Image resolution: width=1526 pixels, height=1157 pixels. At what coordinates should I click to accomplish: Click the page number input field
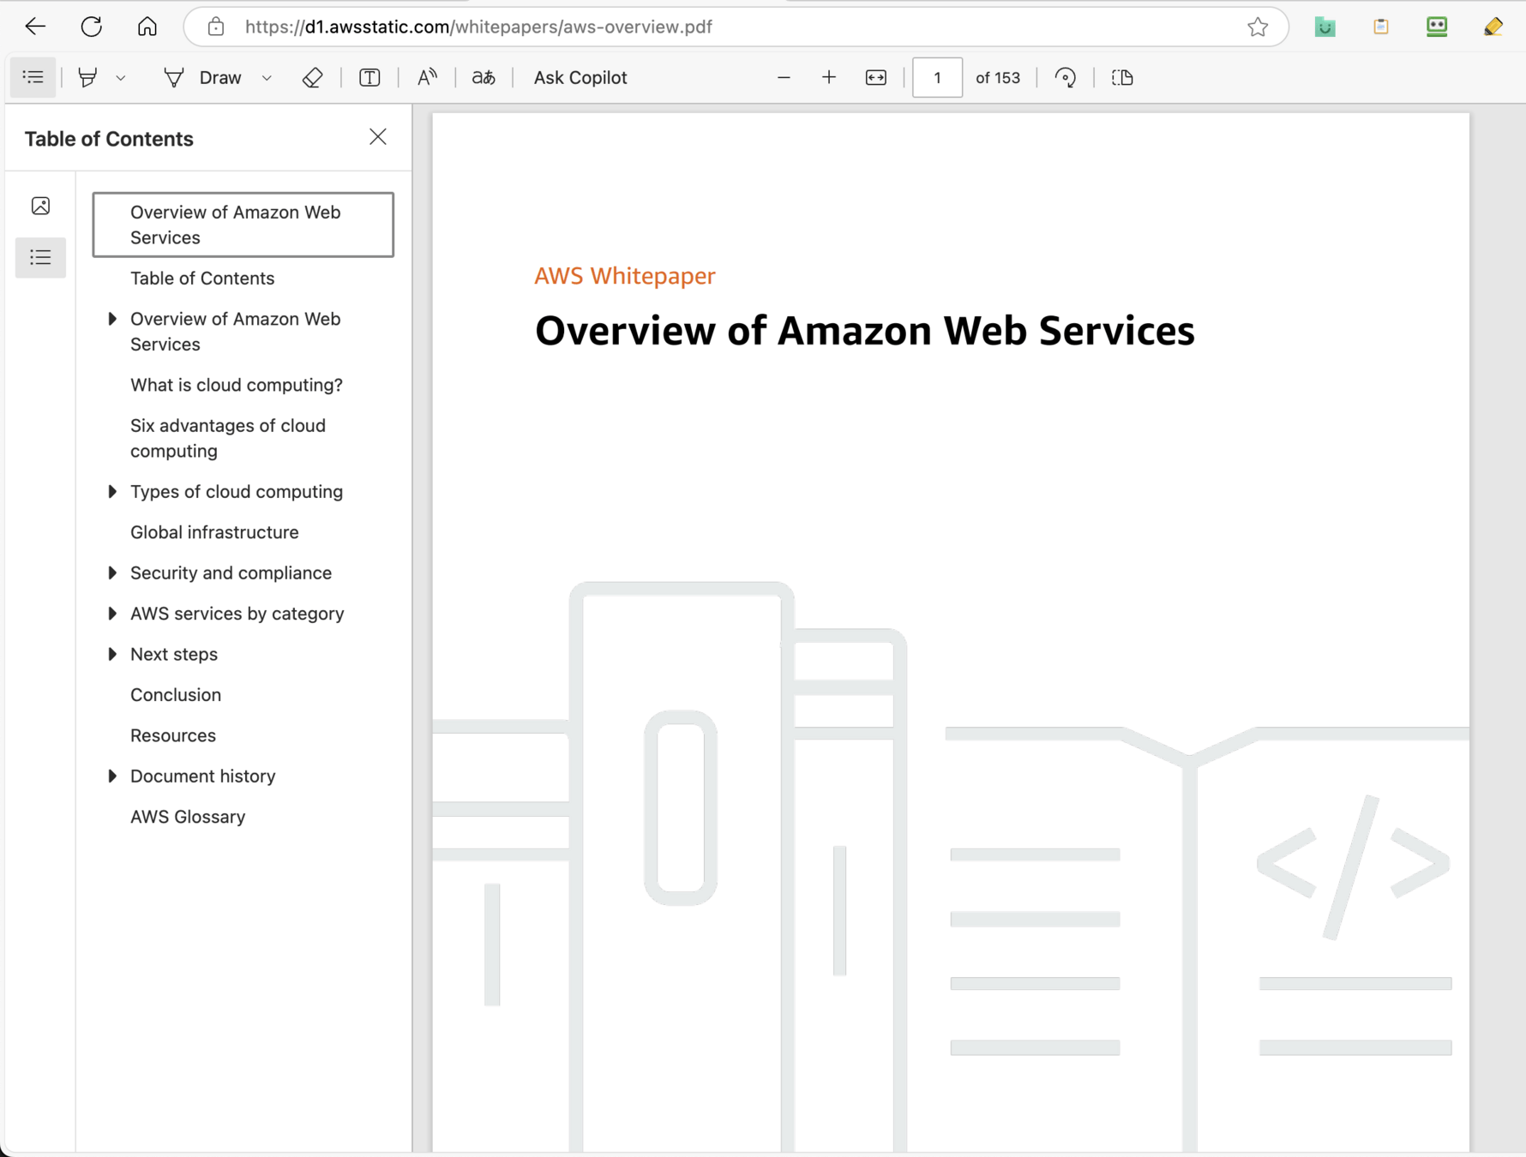pyautogui.click(x=937, y=77)
